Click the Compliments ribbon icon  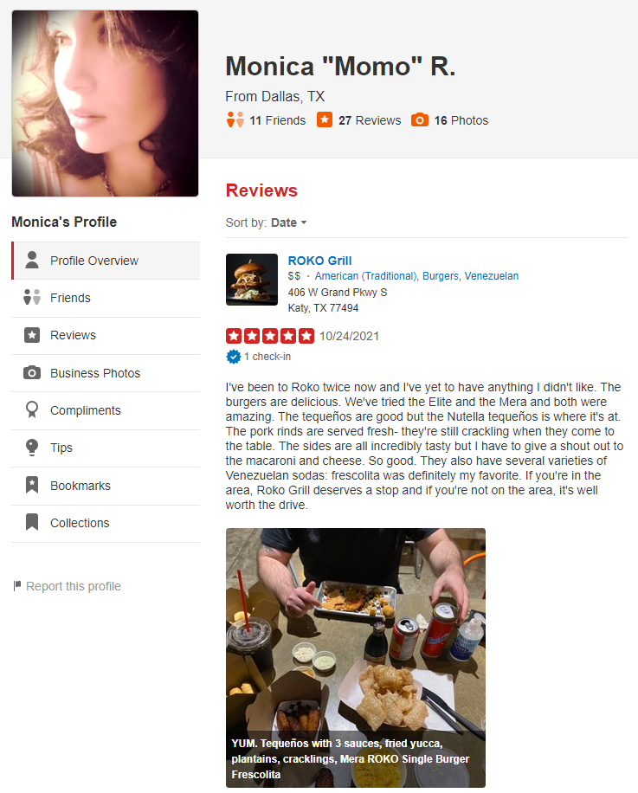(x=32, y=409)
